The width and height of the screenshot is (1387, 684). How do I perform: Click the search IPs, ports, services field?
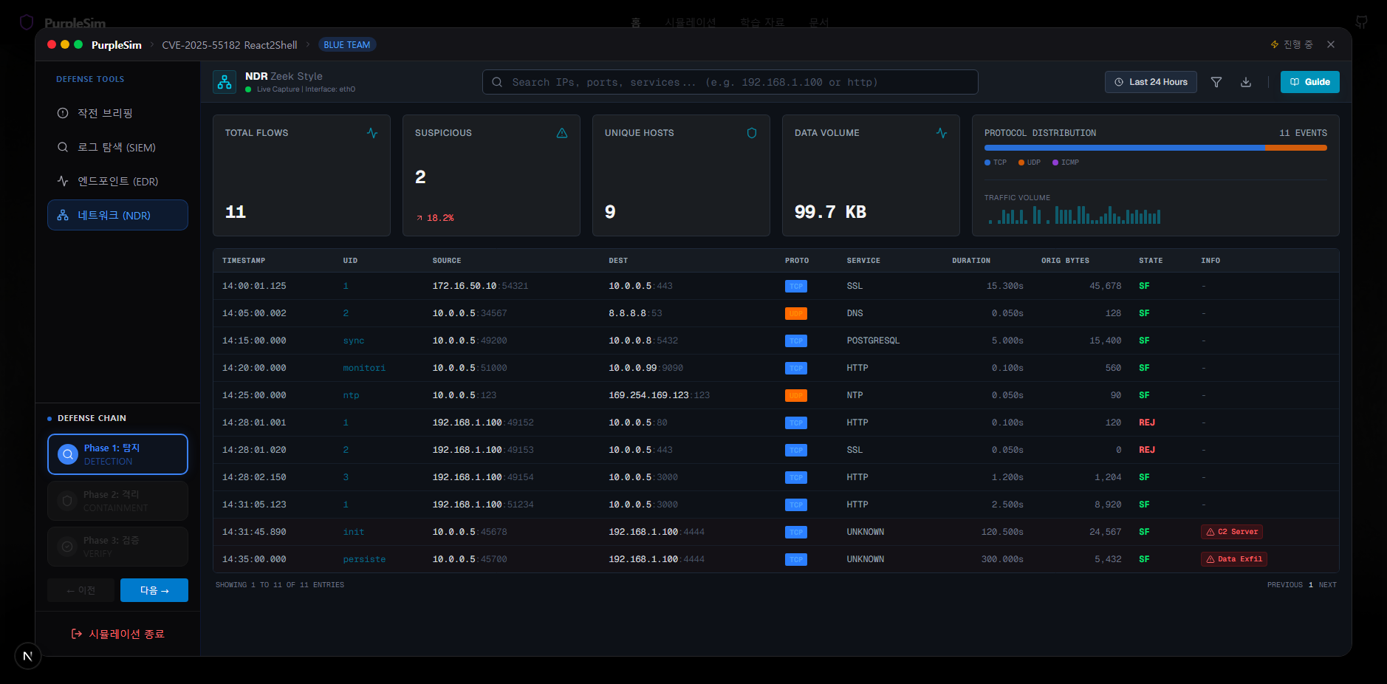pos(730,82)
